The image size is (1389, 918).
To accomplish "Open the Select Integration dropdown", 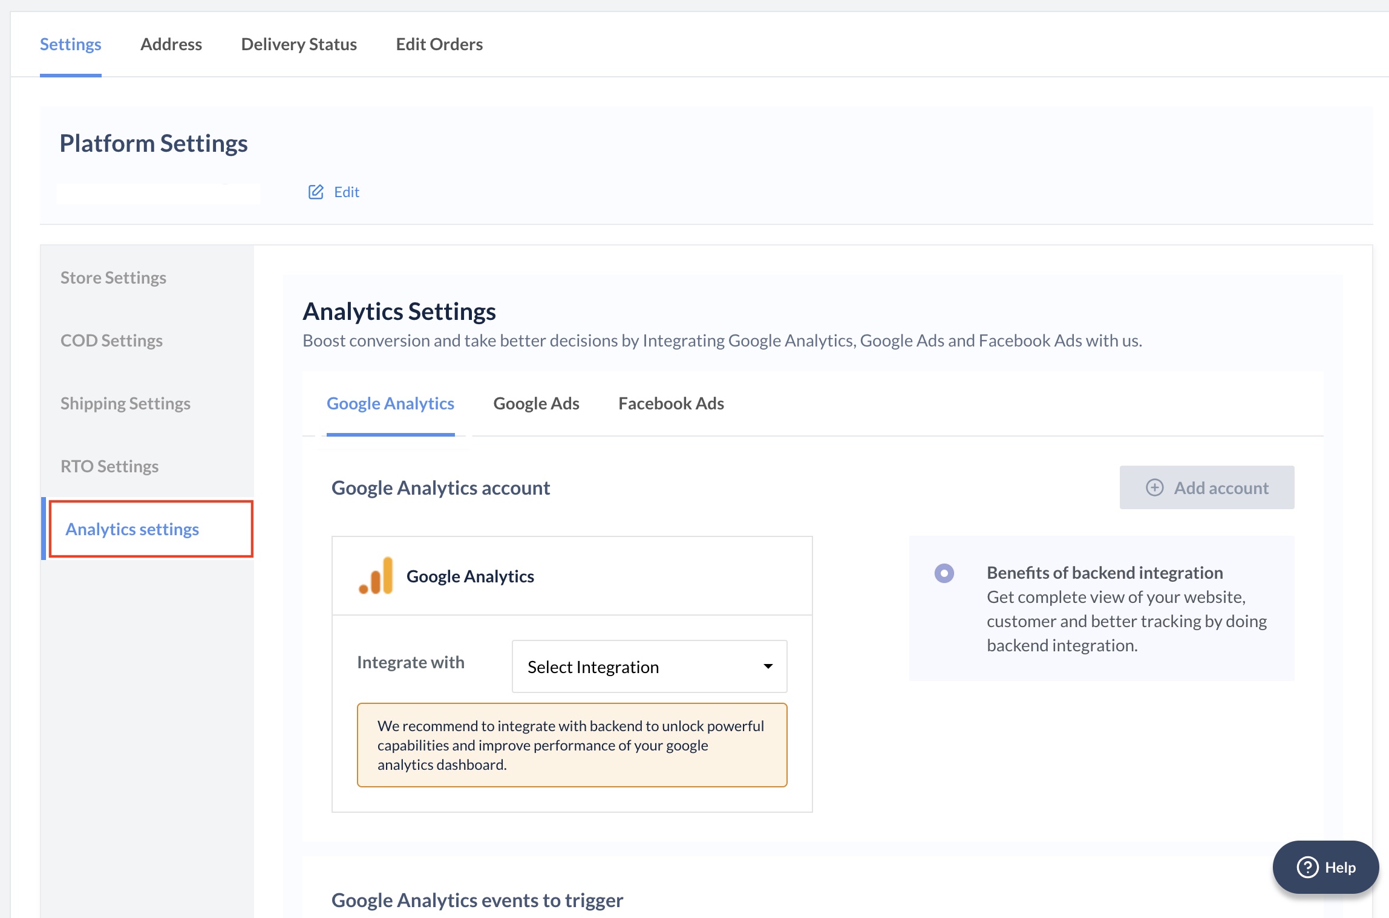I will [x=650, y=666].
